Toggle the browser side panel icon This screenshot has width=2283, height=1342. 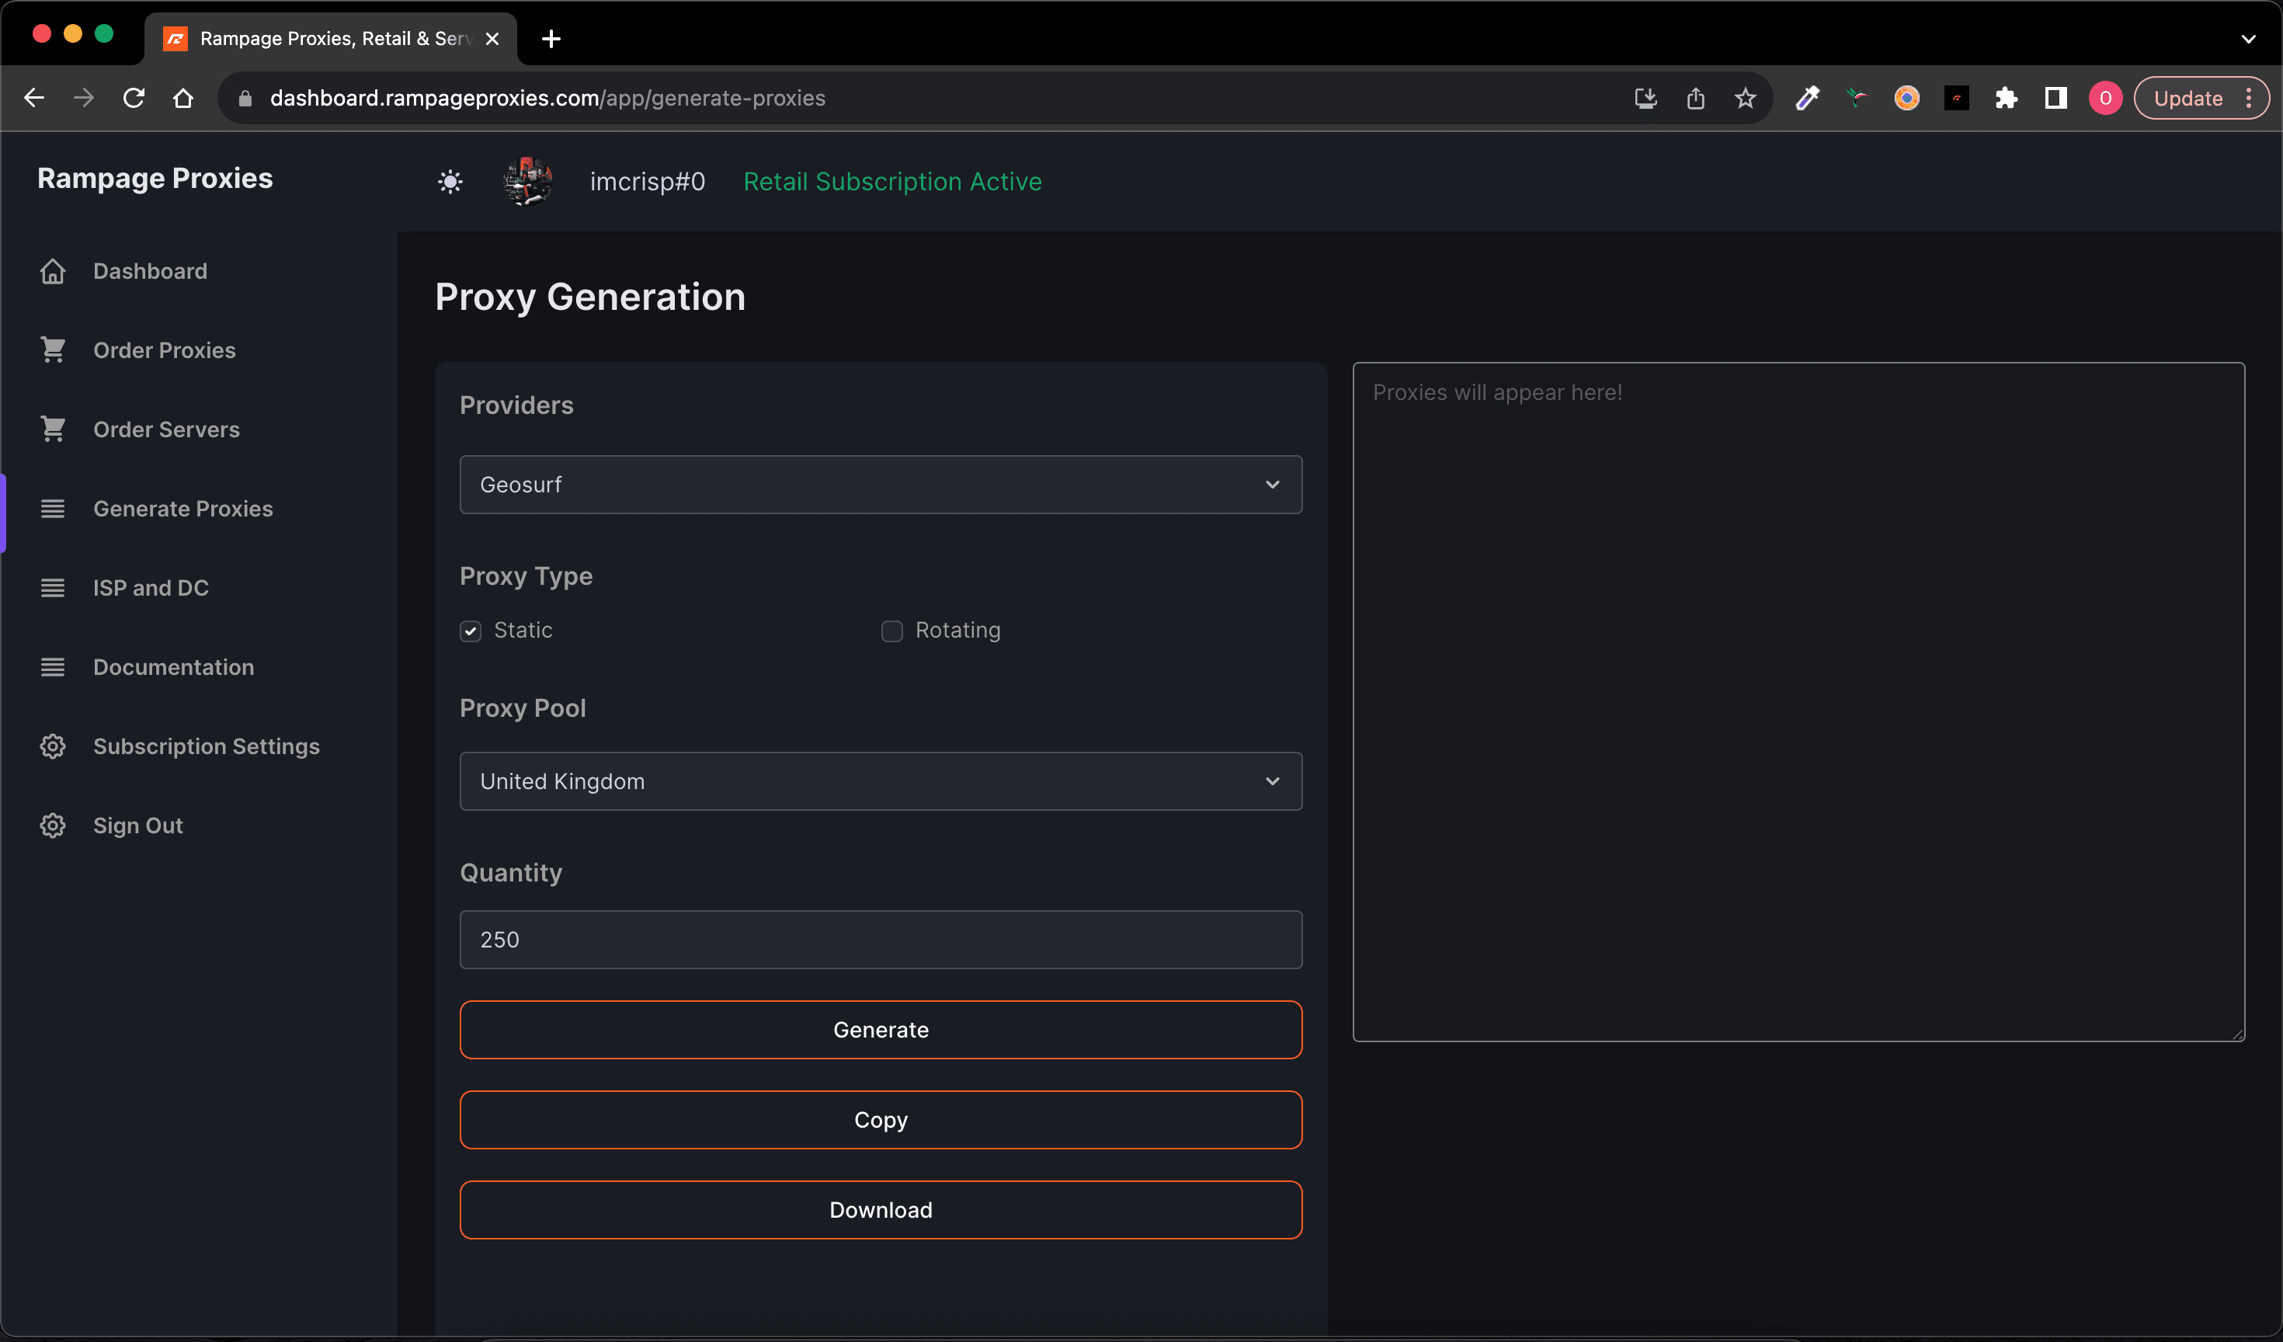click(x=2056, y=98)
